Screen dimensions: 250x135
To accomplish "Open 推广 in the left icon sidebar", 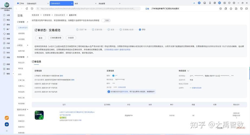I will click(x=7, y=29).
